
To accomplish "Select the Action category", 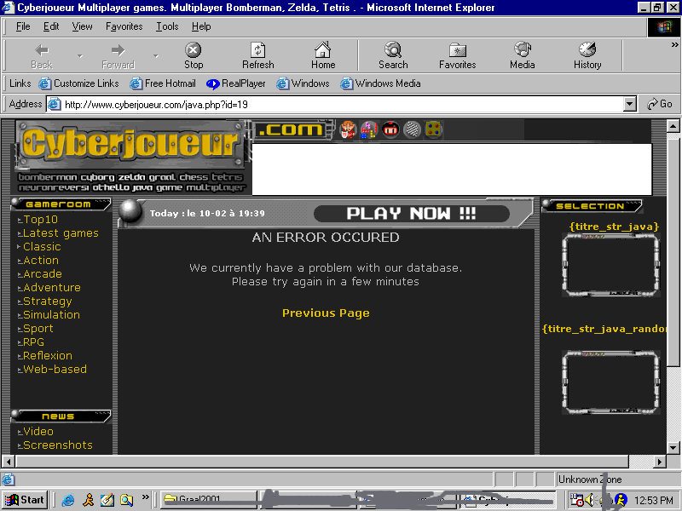I will 40,261.
